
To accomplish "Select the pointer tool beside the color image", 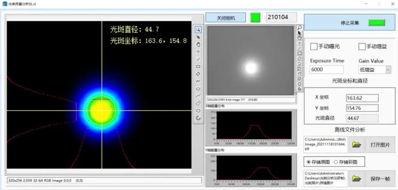I will coord(198,37).
